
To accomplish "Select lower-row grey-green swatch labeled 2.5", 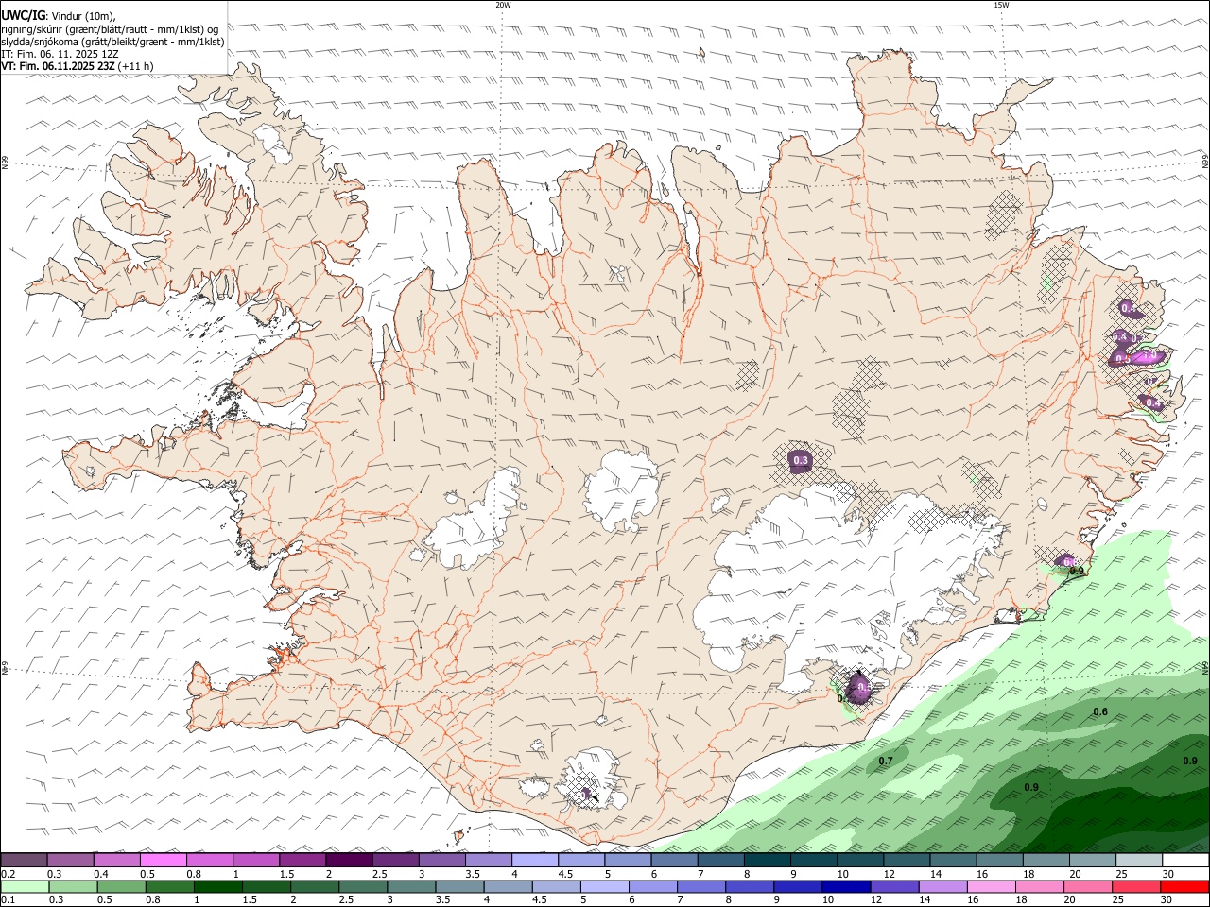I will [362, 887].
